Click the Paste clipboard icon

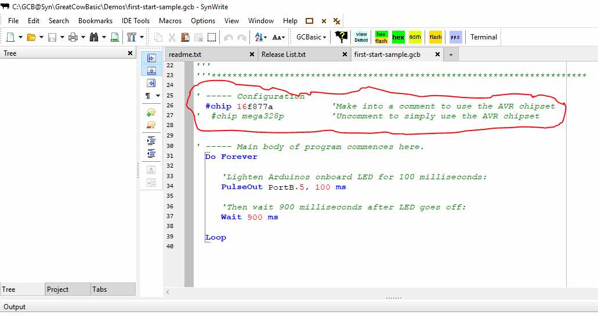[186, 37]
